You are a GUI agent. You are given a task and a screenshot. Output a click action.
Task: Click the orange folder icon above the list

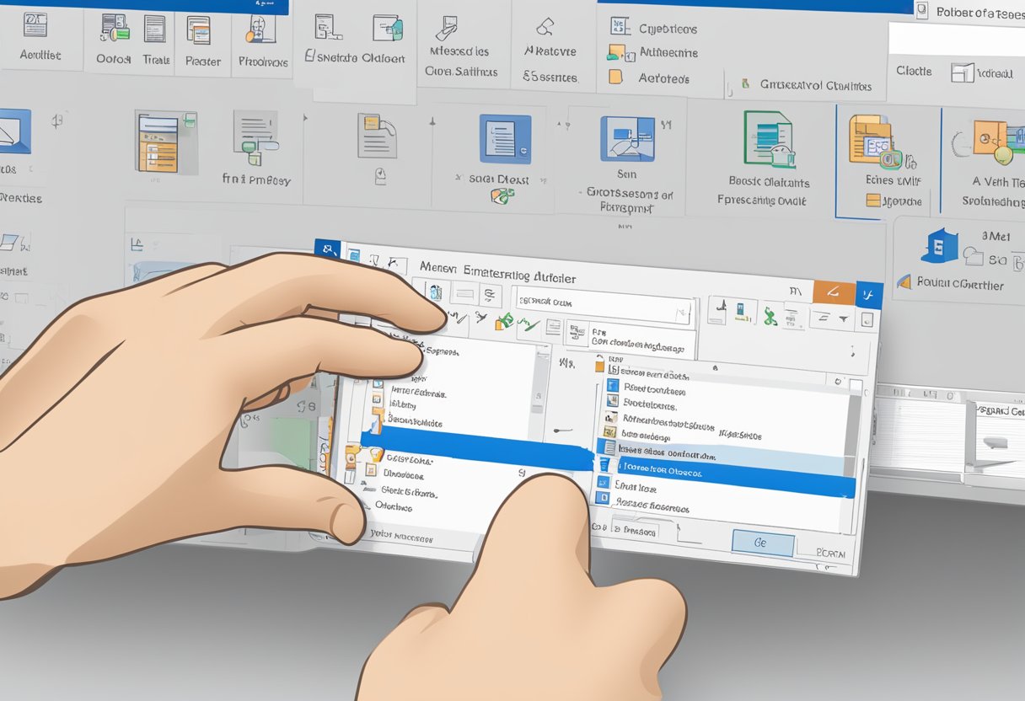(599, 367)
